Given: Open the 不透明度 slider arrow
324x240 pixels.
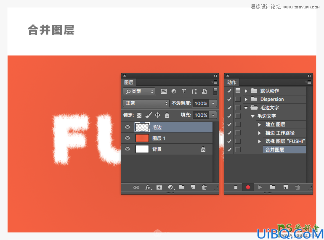Looking at the screenshot, I should pyautogui.click(x=213, y=103).
